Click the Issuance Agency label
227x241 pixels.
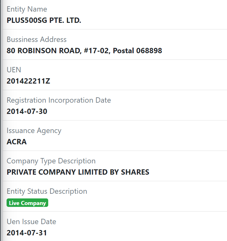pos(34,131)
